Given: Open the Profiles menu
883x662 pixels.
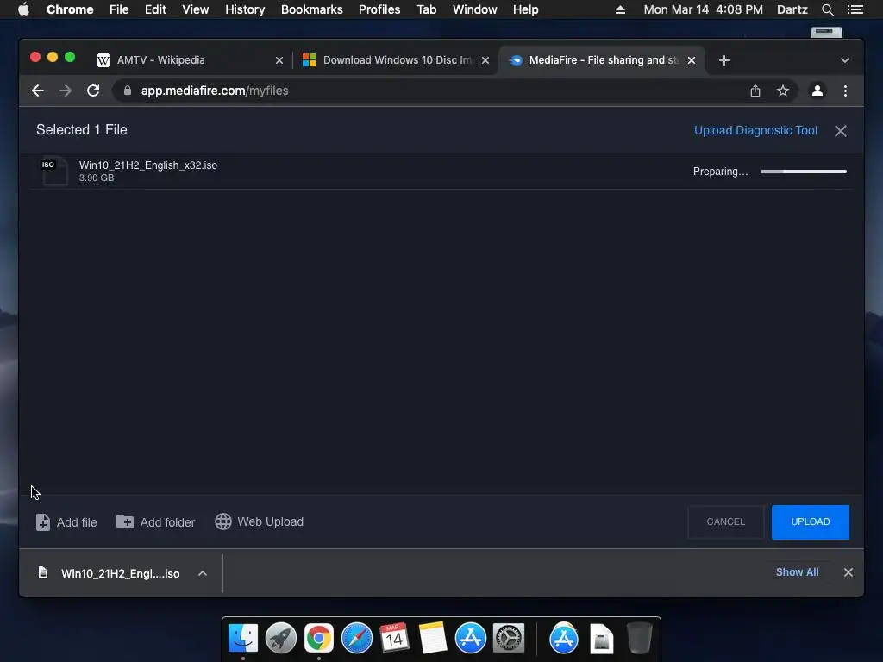Looking at the screenshot, I should coord(379,9).
